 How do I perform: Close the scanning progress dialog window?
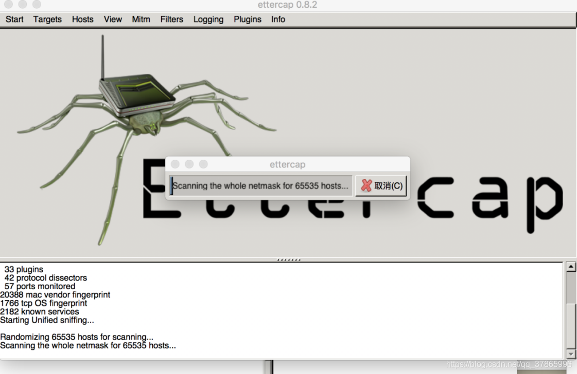click(175, 164)
